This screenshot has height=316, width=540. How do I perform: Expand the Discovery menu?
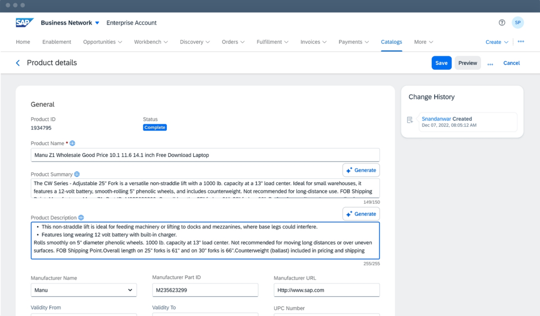pyautogui.click(x=195, y=42)
